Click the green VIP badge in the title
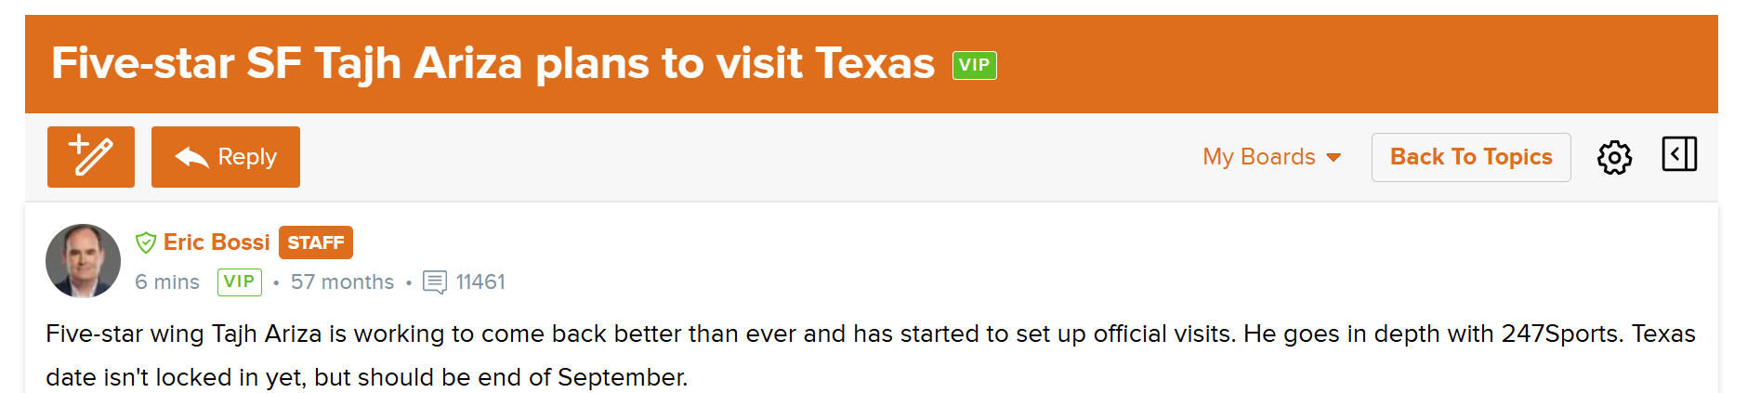Screen dimensions: 1747x393 (x=975, y=65)
